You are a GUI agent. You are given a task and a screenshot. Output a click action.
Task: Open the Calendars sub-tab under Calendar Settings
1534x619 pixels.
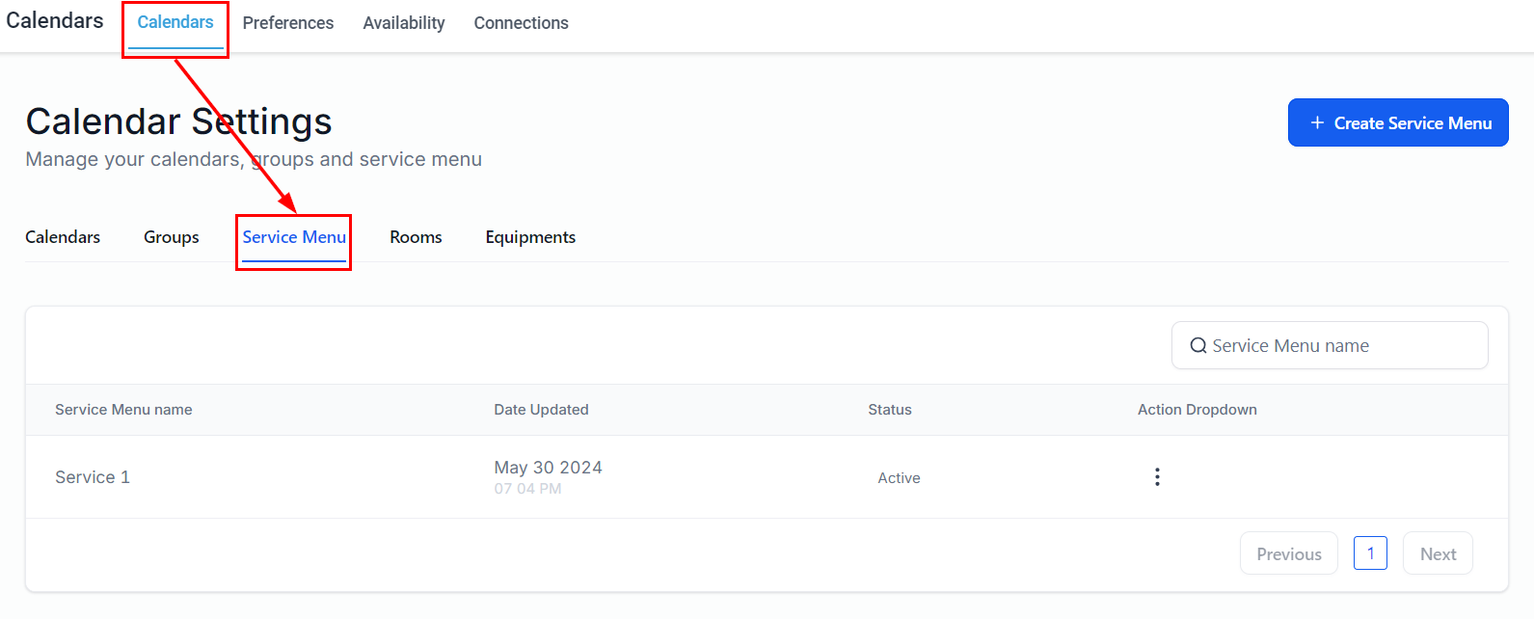(x=63, y=237)
